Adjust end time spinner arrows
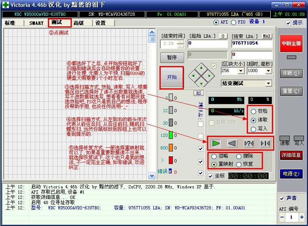308x226 pixels. (x=180, y=44)
